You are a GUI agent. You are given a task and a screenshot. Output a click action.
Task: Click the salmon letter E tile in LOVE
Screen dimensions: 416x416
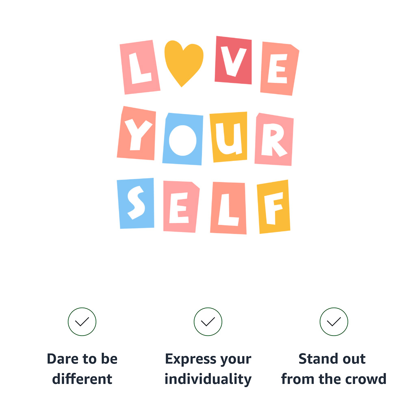click(x=279, y=68)
